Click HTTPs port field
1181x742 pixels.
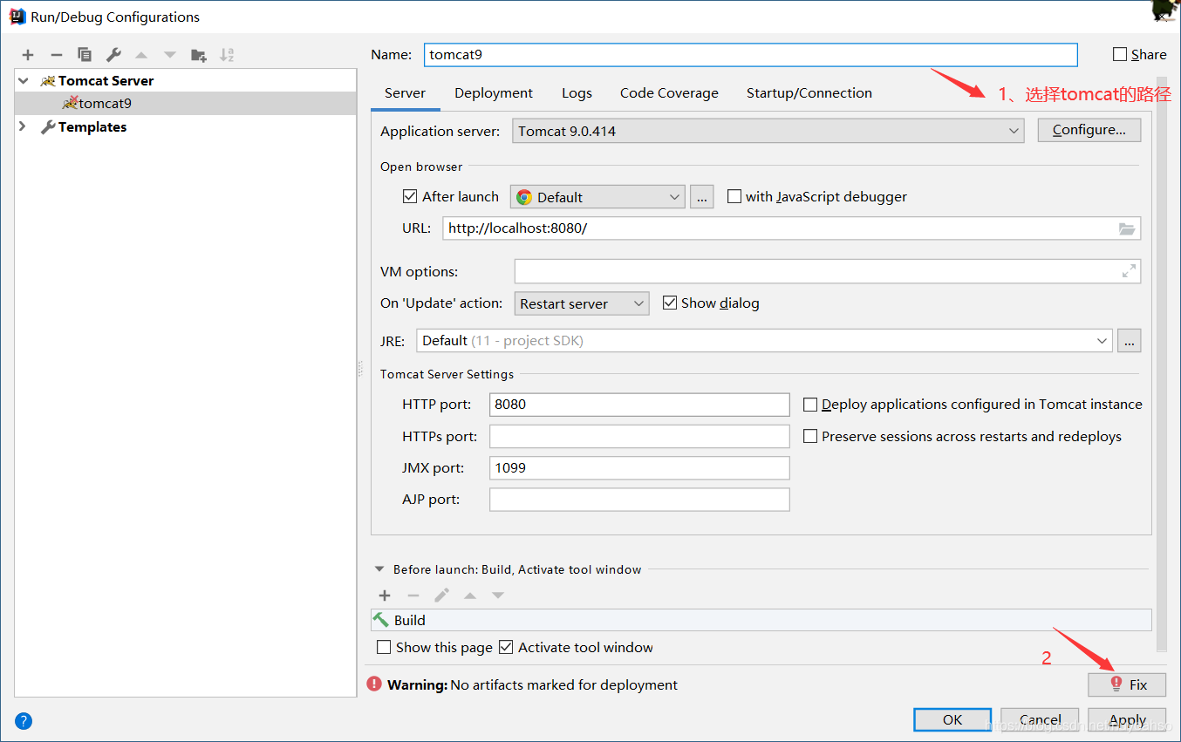point(639,436)
